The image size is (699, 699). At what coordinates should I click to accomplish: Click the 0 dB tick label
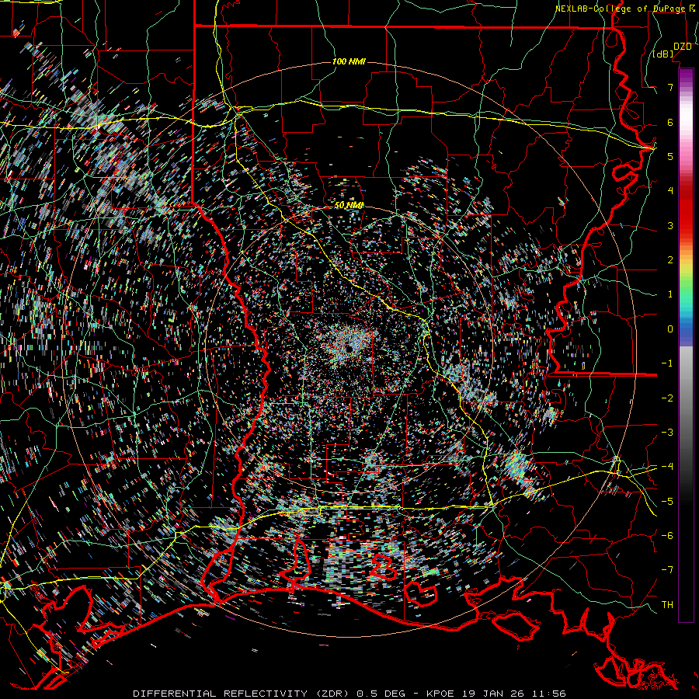tap(670, 329)
